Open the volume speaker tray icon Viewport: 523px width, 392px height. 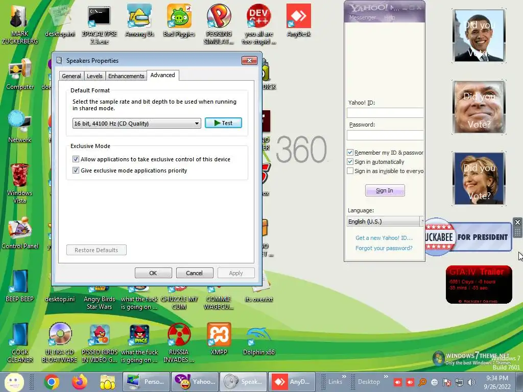(471, 382)
